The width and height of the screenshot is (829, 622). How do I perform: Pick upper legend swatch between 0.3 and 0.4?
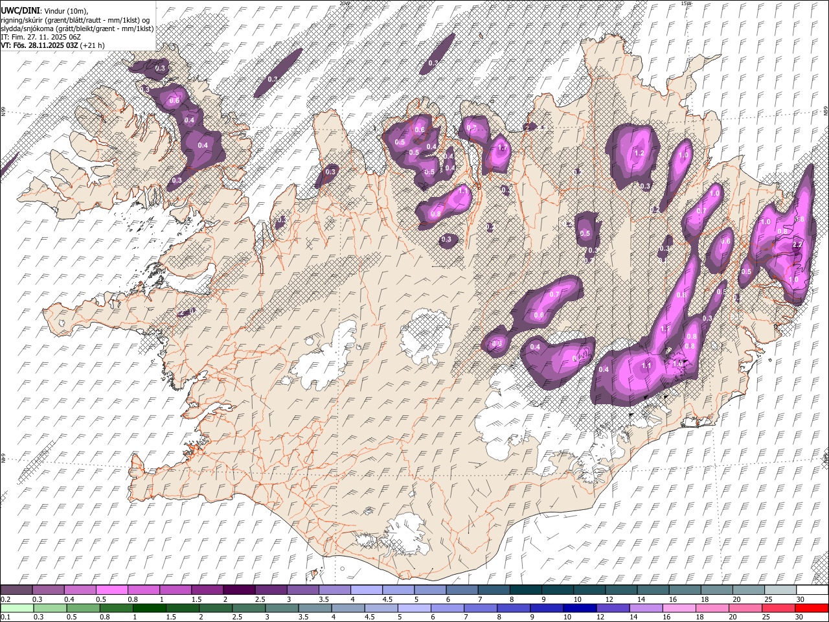[48, 590]
